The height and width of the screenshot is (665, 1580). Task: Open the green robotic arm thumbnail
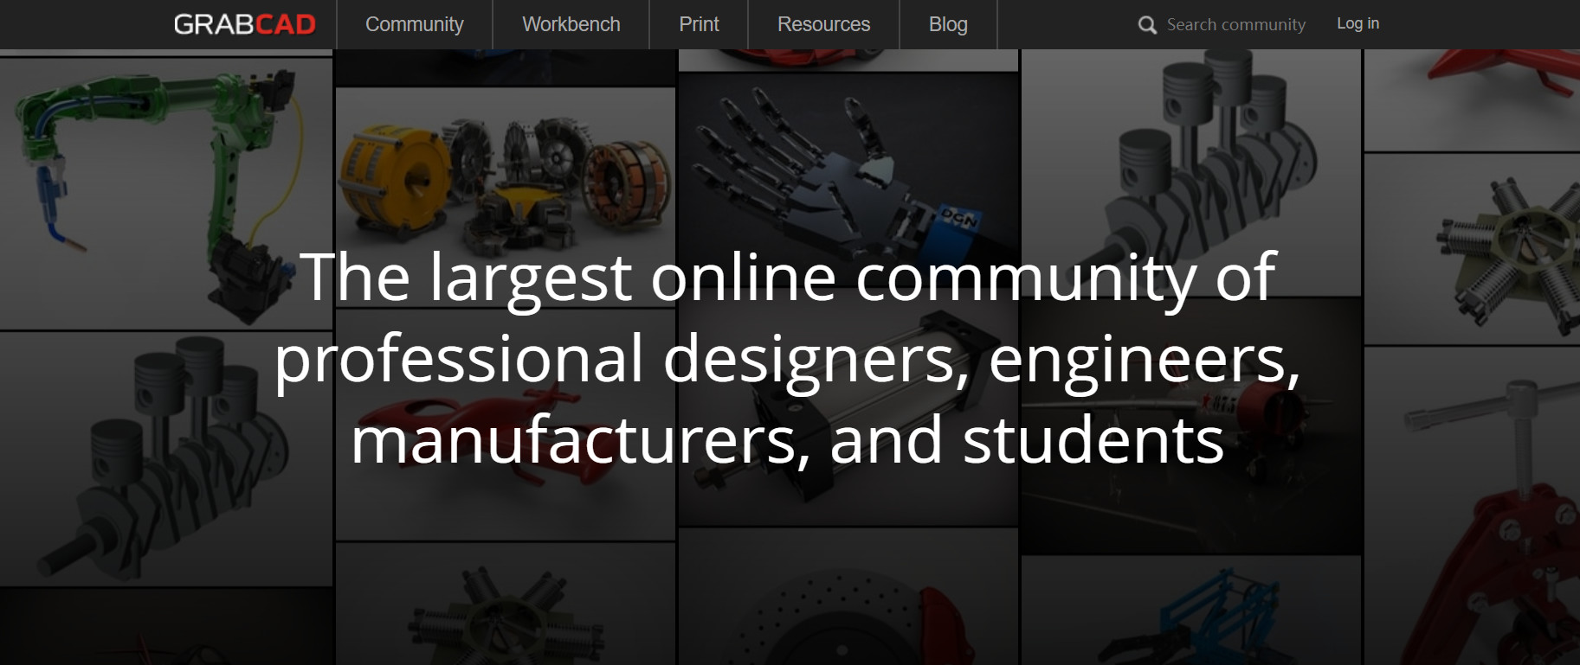tap(166, 193)
